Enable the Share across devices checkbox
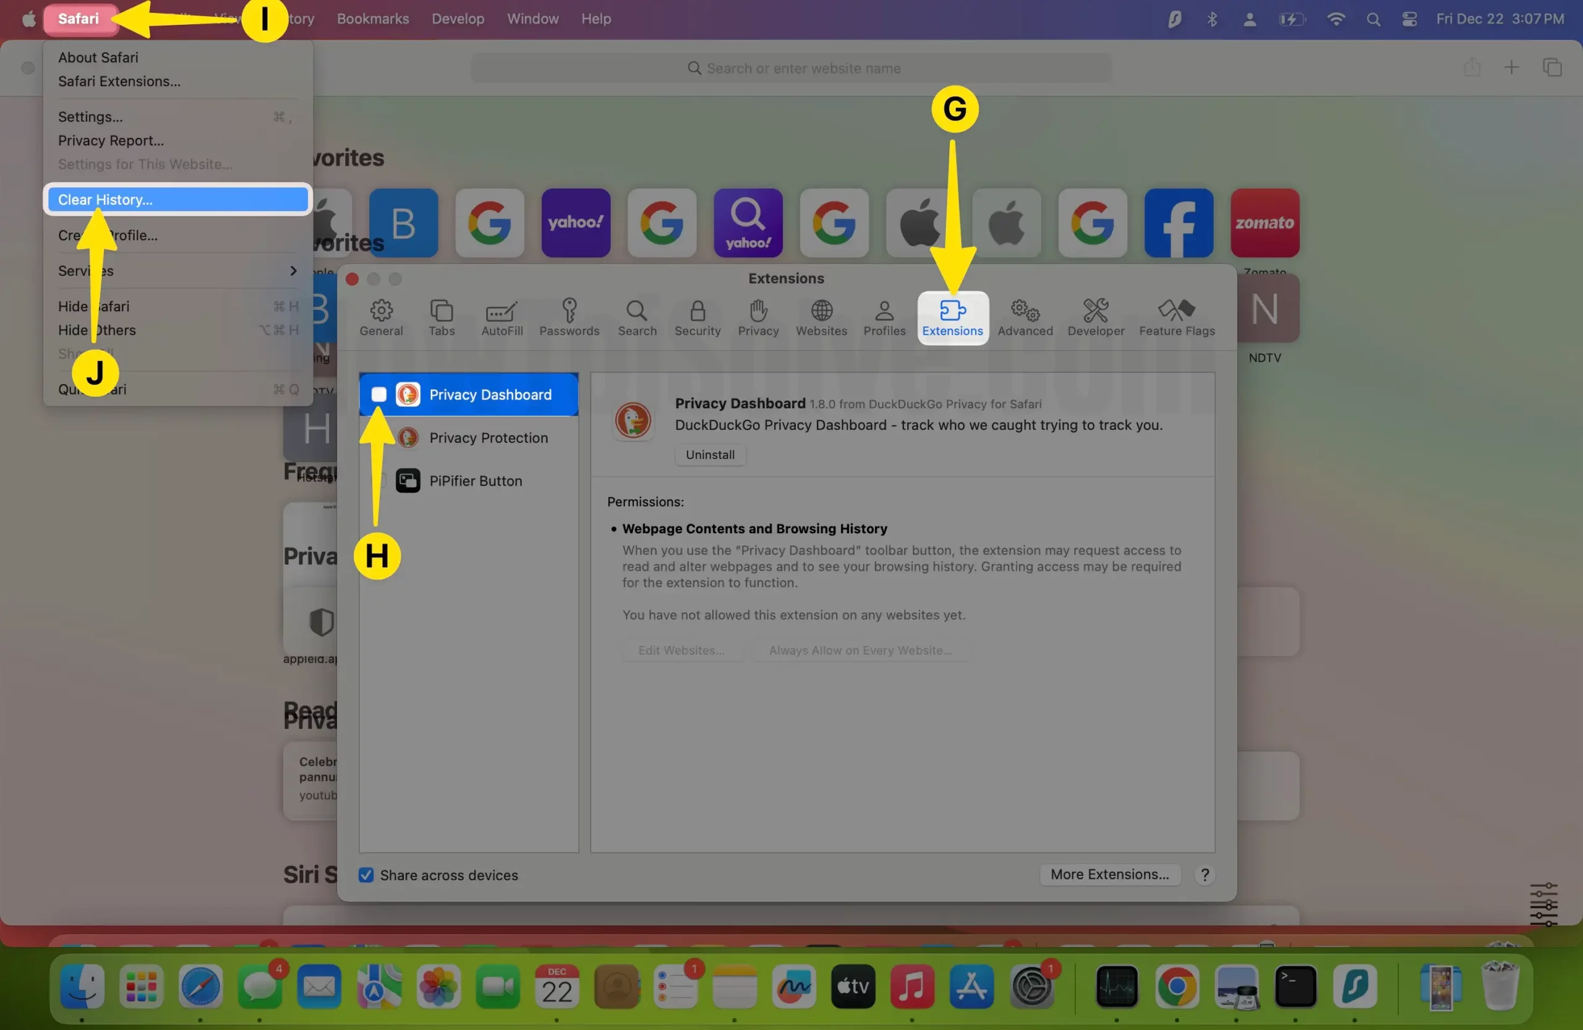The height and width of the screenshot is (1030, 1583). [x=365, y=874]
